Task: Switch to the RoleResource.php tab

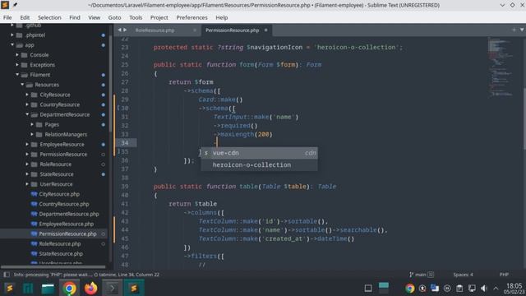Action: click(x=155, y=30)
